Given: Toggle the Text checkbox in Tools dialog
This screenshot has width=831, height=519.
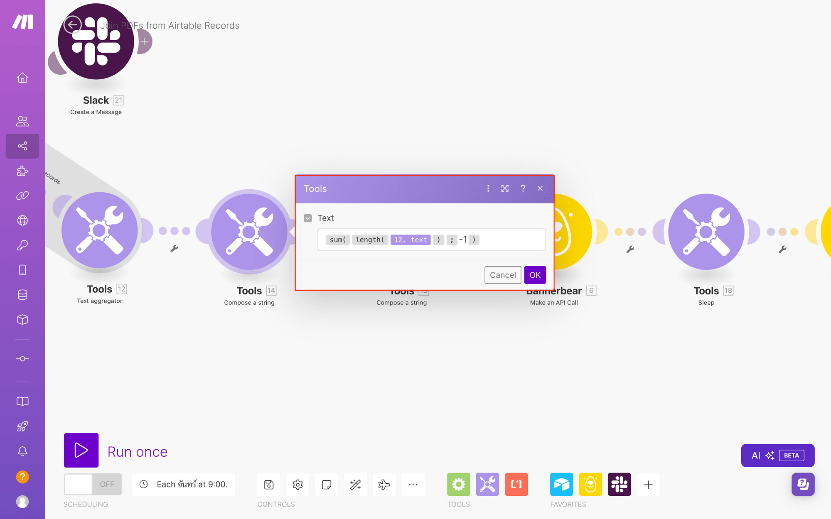Looking at the screenshot, I should (308, 217).
